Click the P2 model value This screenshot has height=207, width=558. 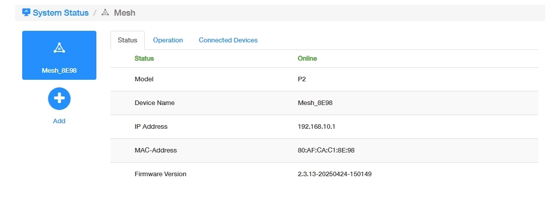point(302,79)
